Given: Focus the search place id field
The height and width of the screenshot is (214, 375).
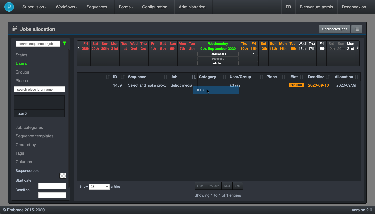Looking at the screenshot, I should (39, 89).
